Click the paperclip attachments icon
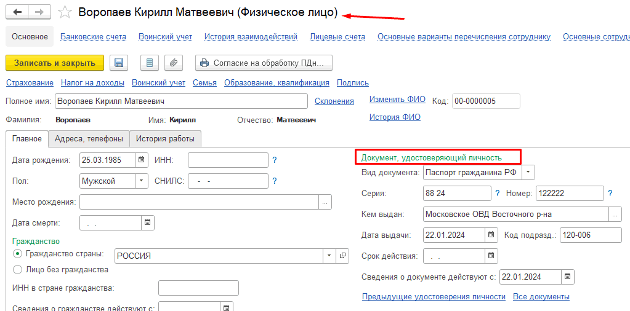This screenshot has width=630, height=311. tap(174, 63)
